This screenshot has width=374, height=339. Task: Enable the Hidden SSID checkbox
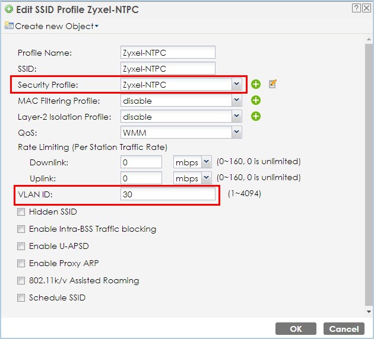coord(21,212)
